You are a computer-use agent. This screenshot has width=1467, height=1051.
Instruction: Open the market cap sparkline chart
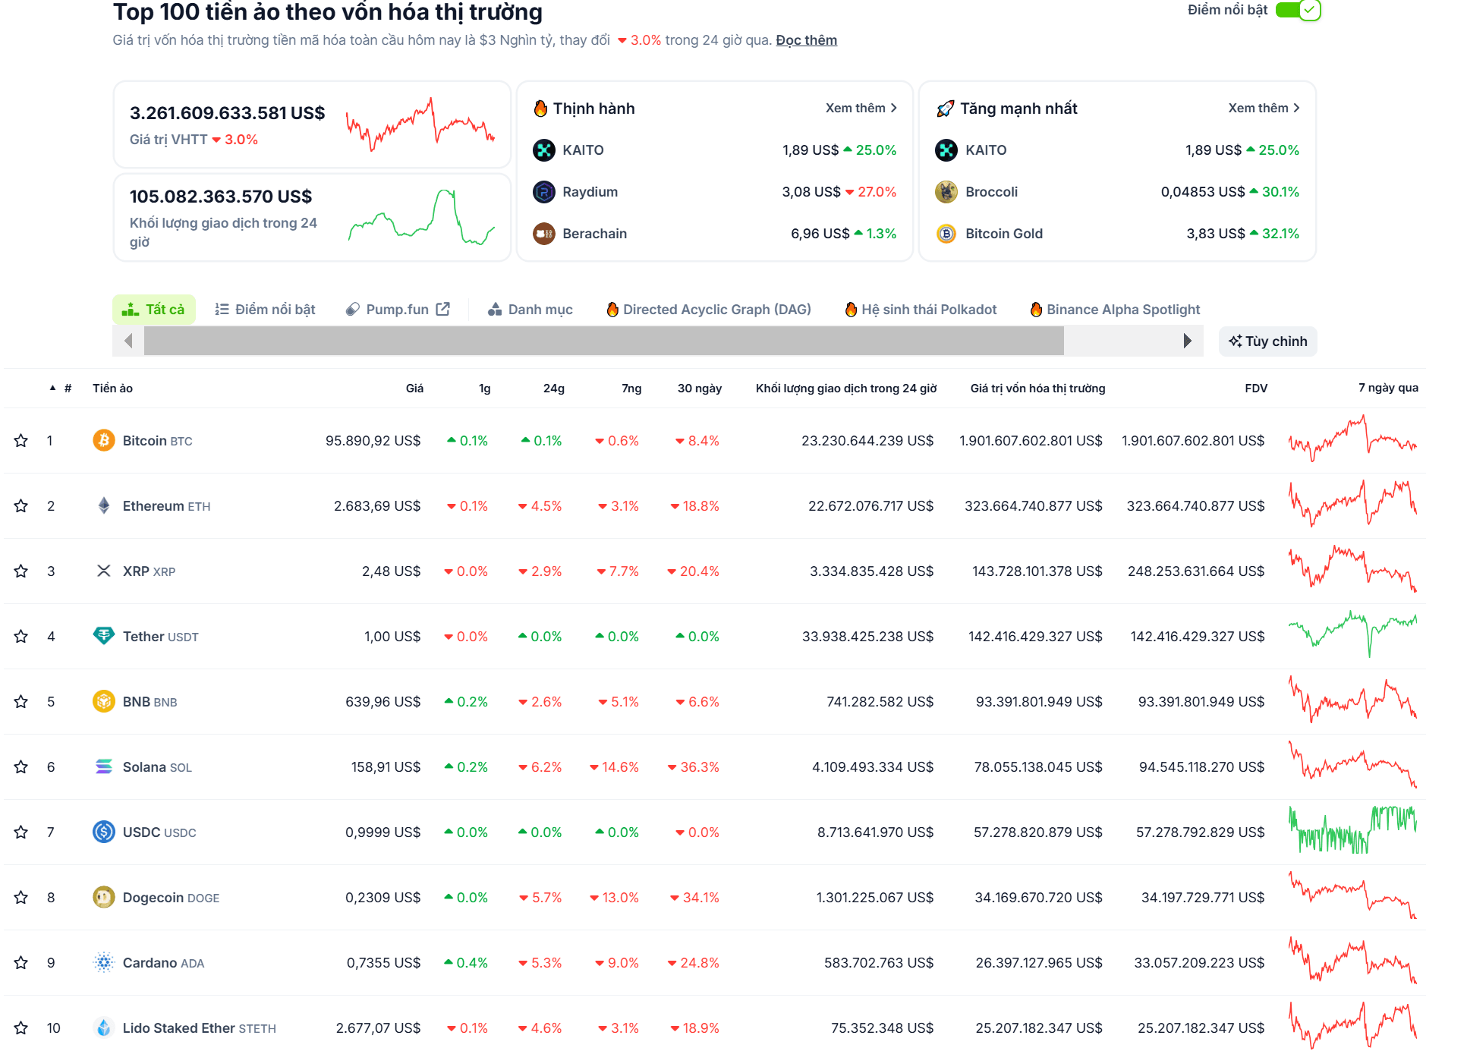click(420, 124)
